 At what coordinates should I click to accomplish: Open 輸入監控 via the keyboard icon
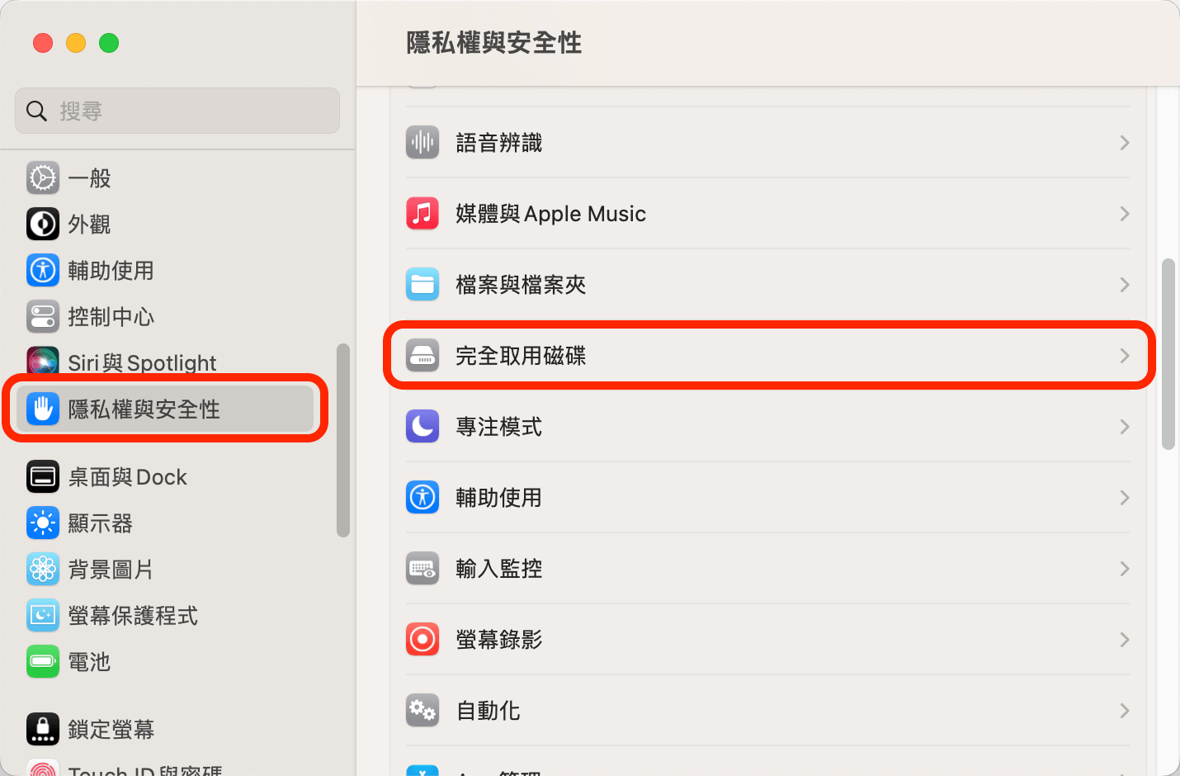pos(422,568)
